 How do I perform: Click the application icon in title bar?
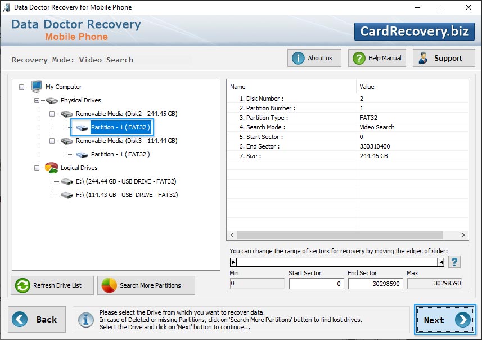[6, 7]
